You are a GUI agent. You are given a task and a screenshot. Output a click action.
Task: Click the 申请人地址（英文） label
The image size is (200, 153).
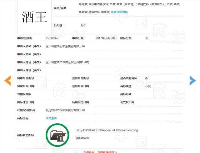click(29, 70)
